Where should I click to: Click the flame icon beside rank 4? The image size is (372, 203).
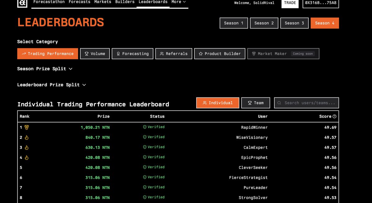click(x=26, y=158)
